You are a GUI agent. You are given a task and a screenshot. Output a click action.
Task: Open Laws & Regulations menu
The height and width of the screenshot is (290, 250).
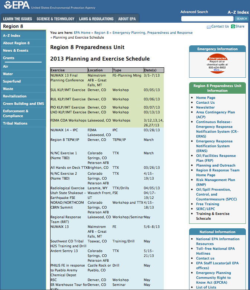96,19
